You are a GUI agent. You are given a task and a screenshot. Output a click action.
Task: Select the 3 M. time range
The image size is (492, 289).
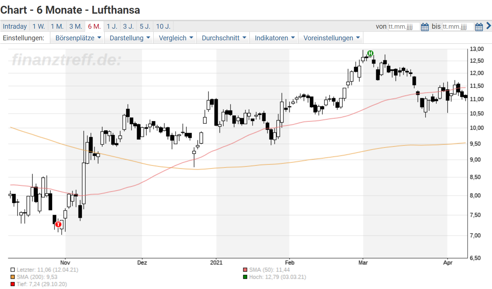(x=76, y=26)
